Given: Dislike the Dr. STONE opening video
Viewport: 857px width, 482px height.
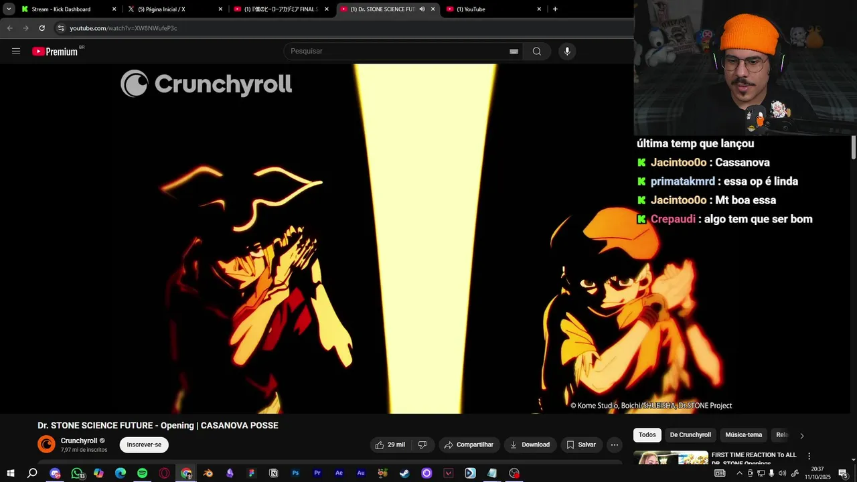Looking at the screenshot, I should (x=422, y=445).
